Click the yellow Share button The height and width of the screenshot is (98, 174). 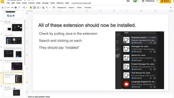click(165, 1)
